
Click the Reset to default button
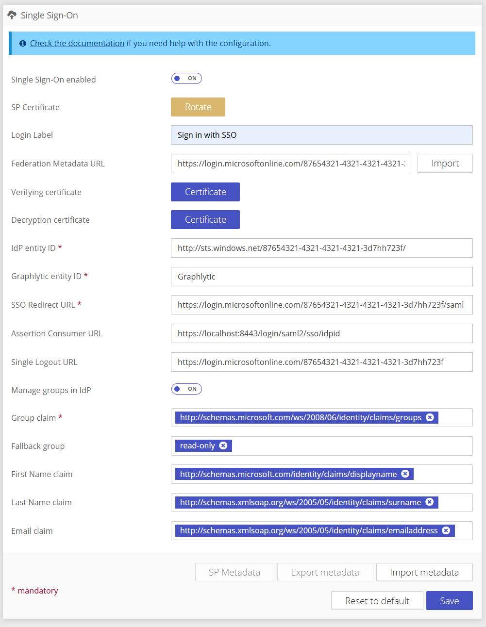point(377,601)
